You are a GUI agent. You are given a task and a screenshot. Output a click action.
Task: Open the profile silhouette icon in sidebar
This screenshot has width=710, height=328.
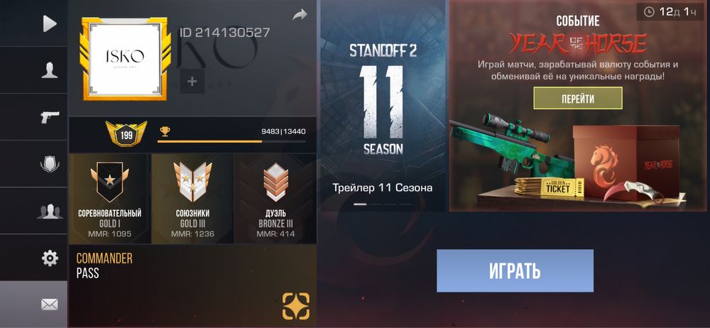click(50, 70)
